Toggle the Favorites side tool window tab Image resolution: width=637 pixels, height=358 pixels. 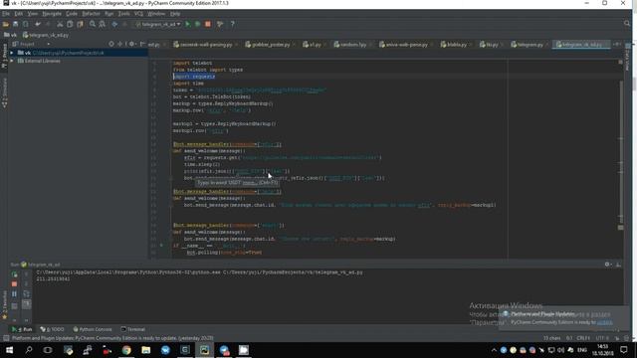4,305
